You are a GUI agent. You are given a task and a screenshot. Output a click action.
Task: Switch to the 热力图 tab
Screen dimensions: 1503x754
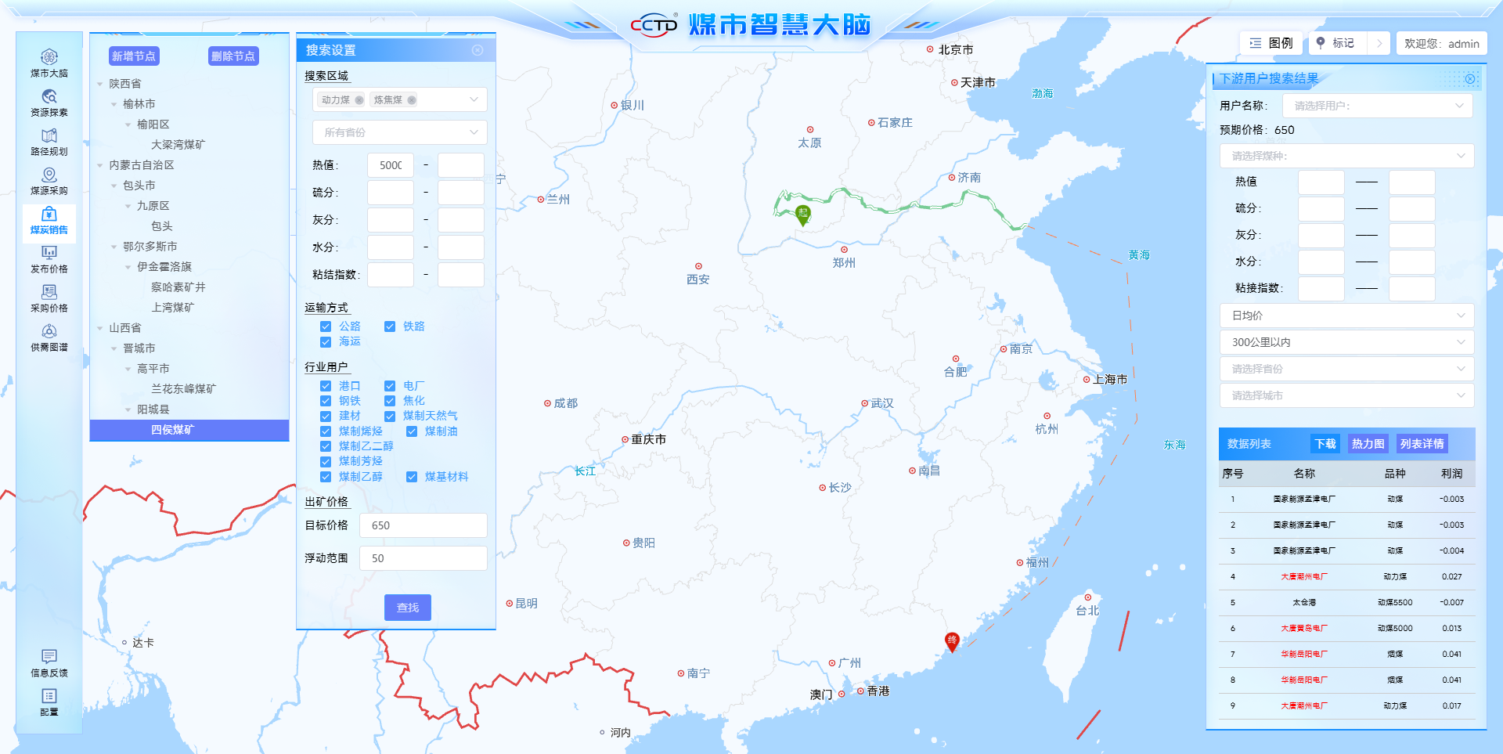1368,444
